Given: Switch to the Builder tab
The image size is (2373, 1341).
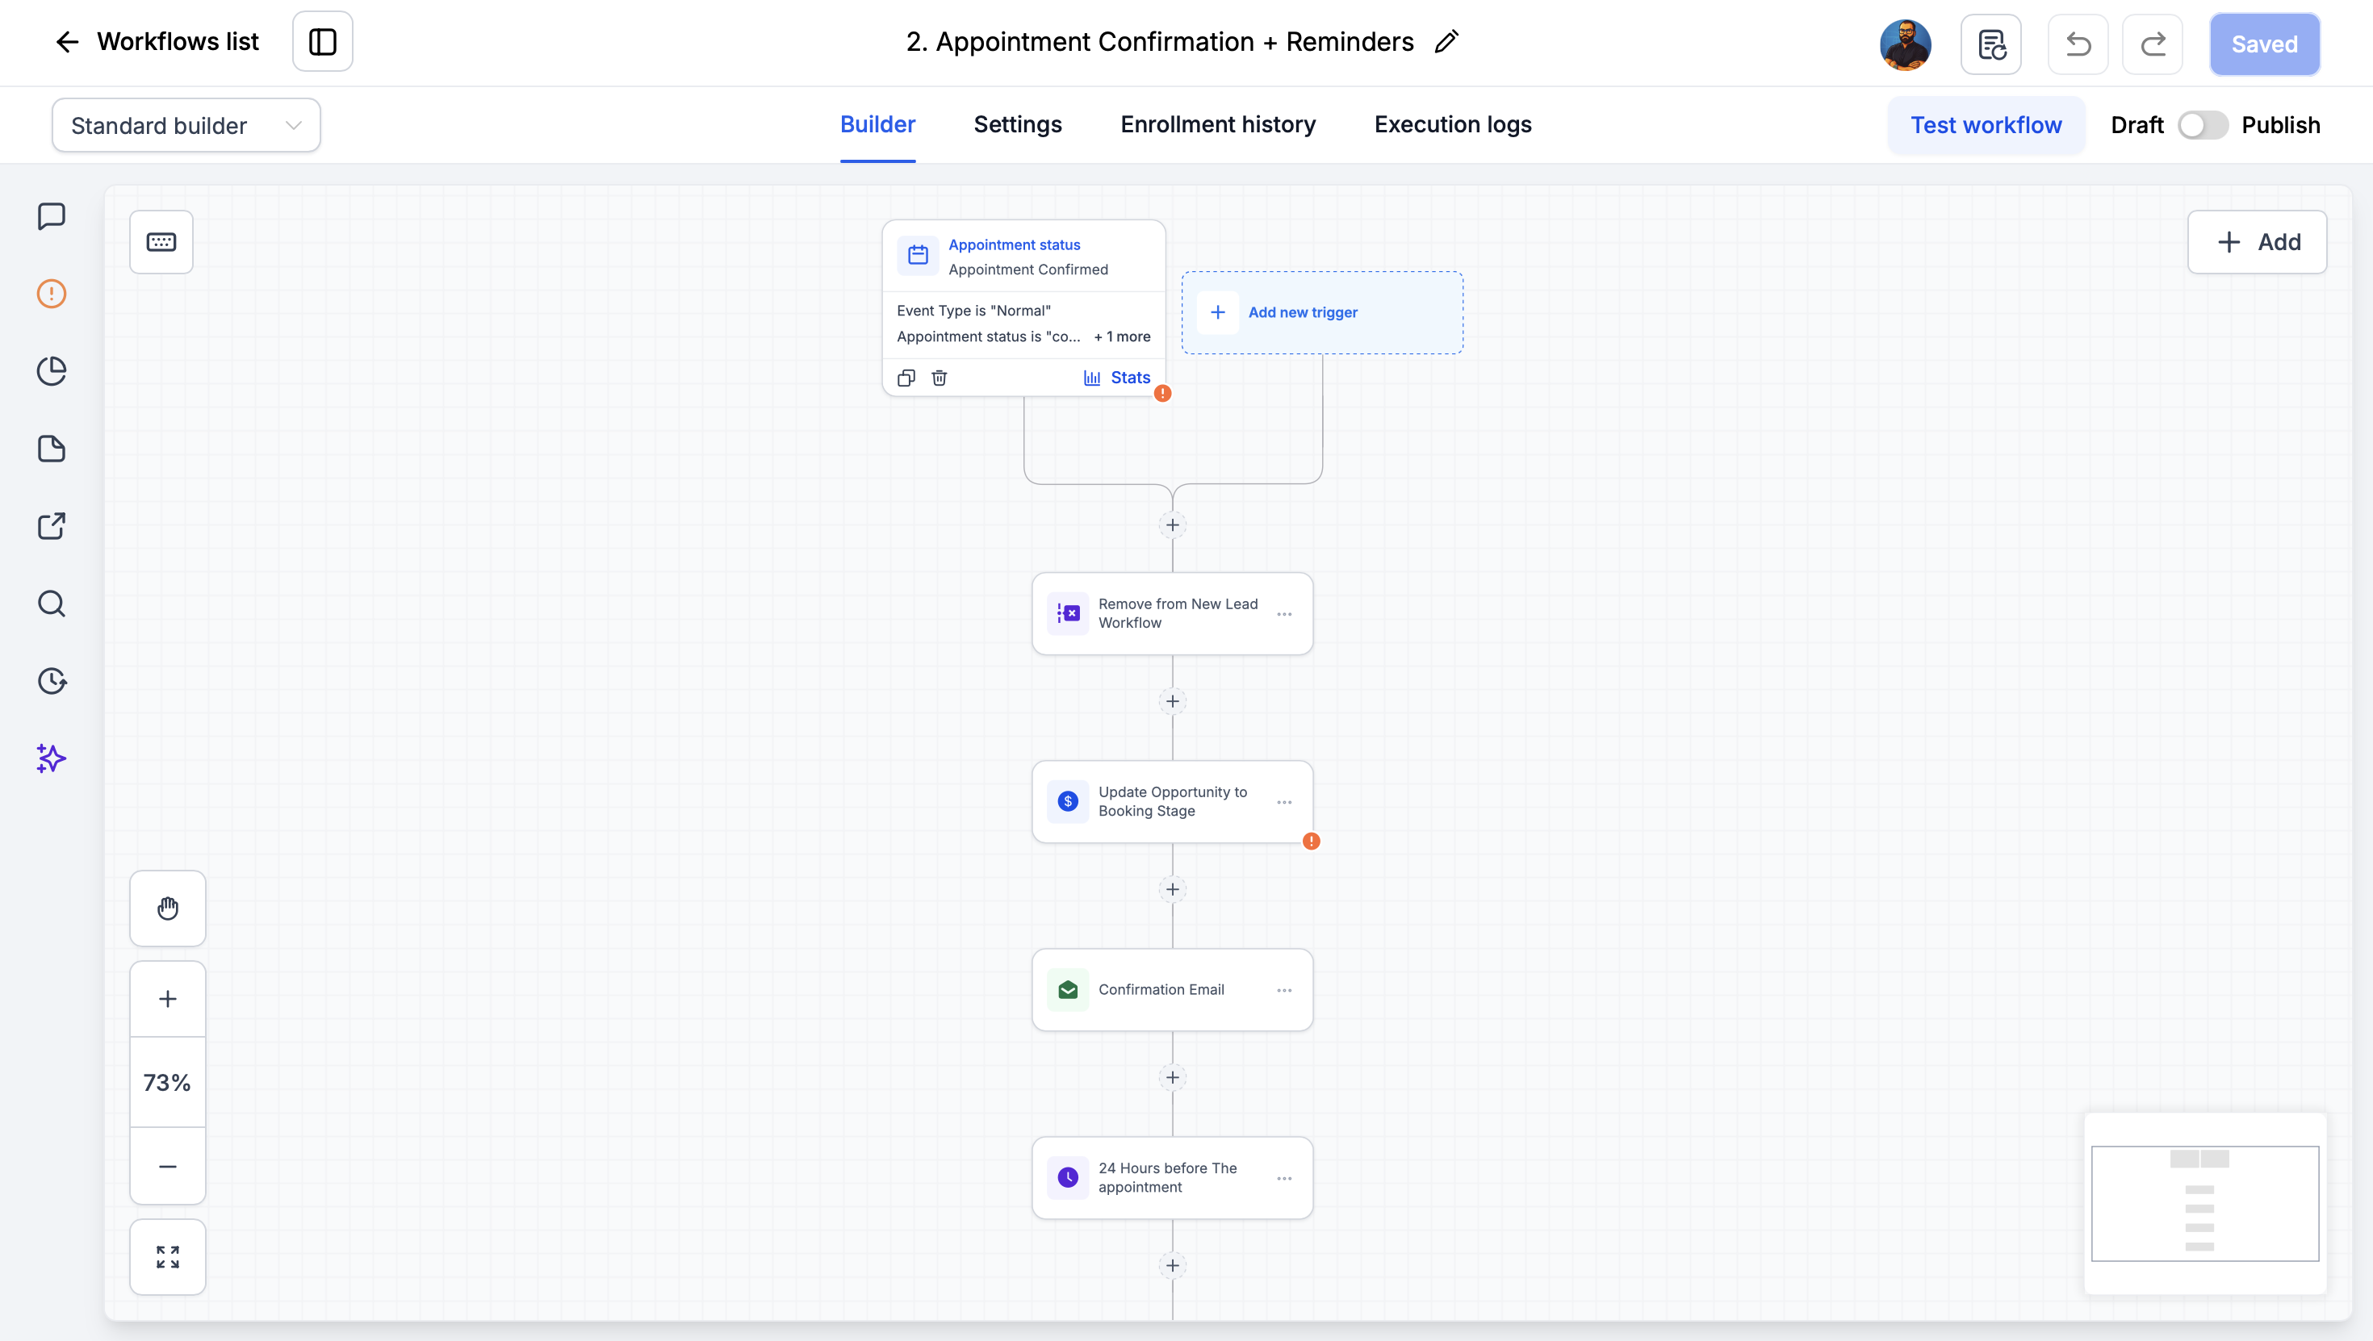Looking at the screenshot, I should pos(877,124).
